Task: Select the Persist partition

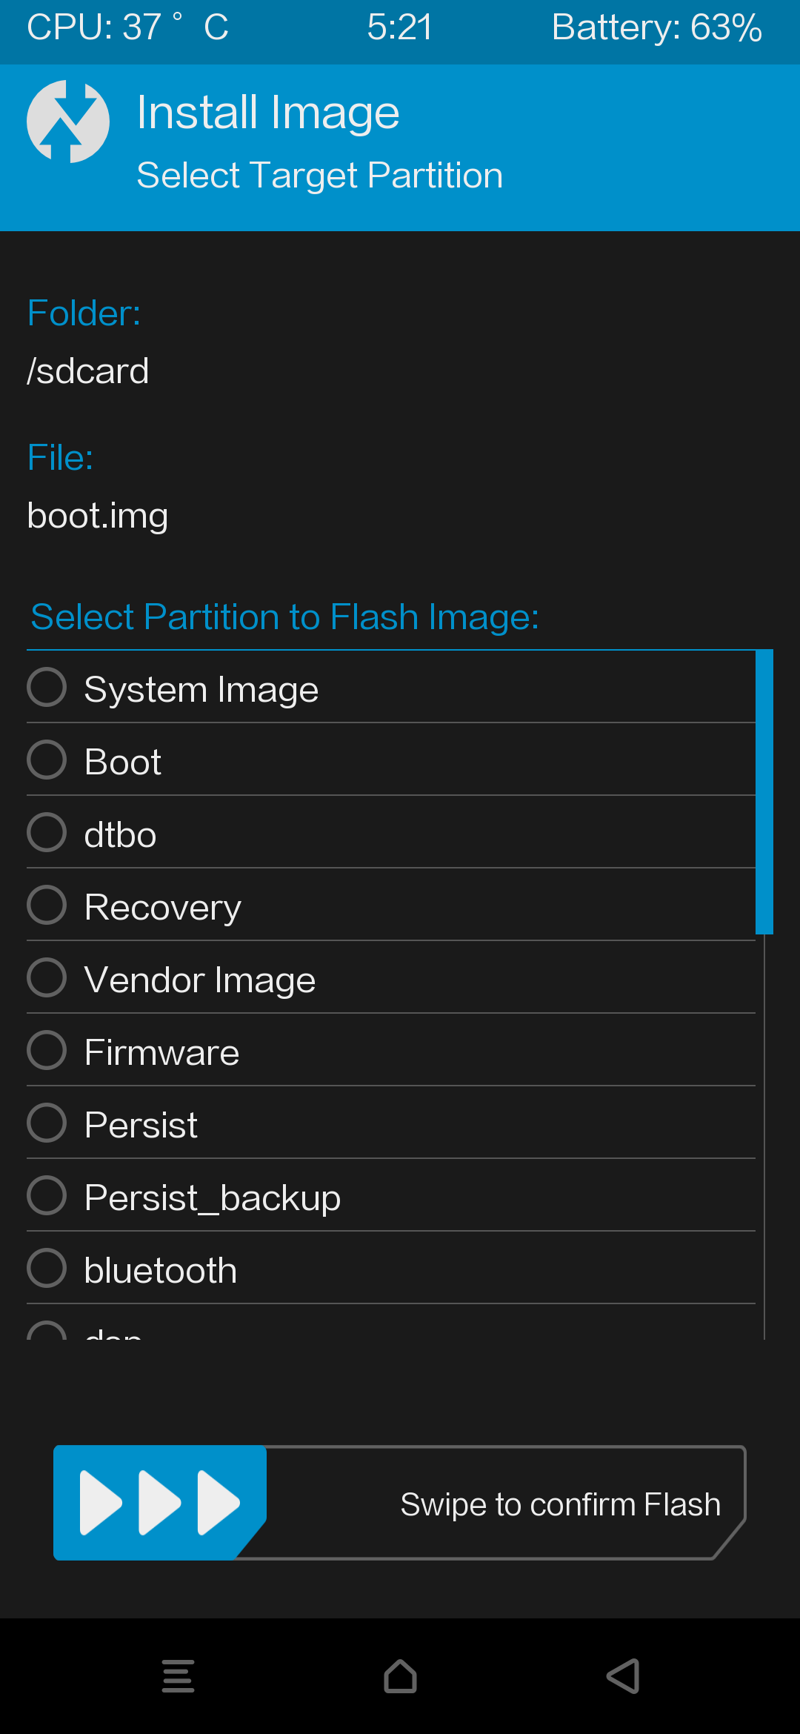Action: [x=391, y=1123]
